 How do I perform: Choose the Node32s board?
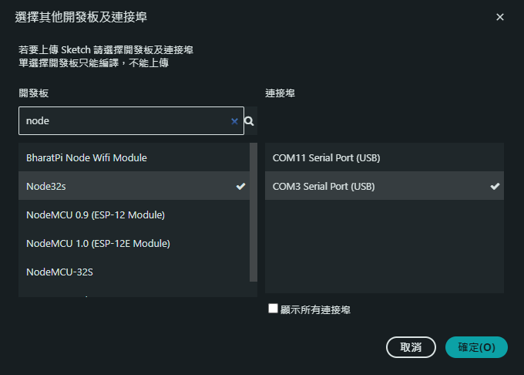point(46,187)
